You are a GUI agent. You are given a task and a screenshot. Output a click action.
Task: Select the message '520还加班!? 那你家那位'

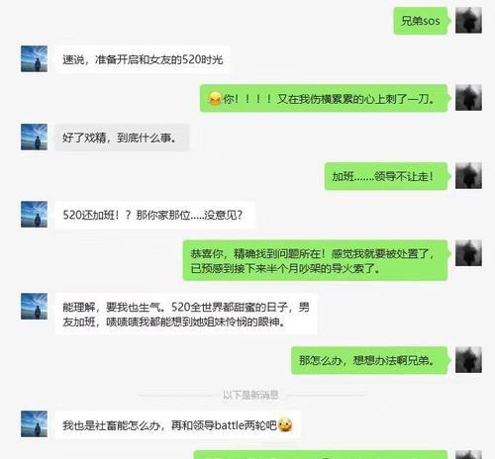154,215
